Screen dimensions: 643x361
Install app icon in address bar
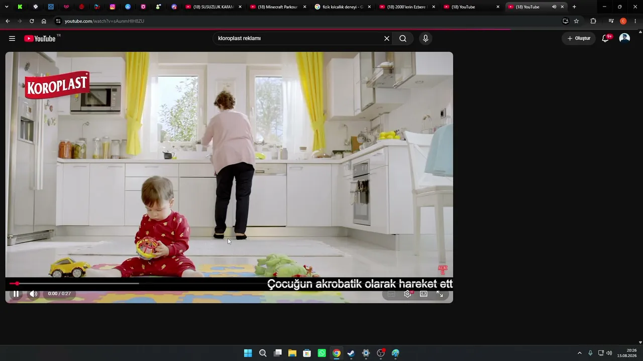pos(565,21)
